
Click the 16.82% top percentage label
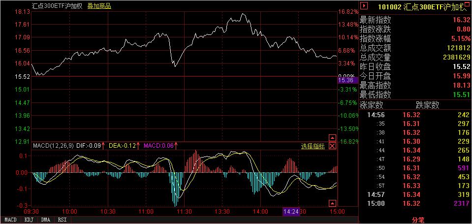[348, 12]
